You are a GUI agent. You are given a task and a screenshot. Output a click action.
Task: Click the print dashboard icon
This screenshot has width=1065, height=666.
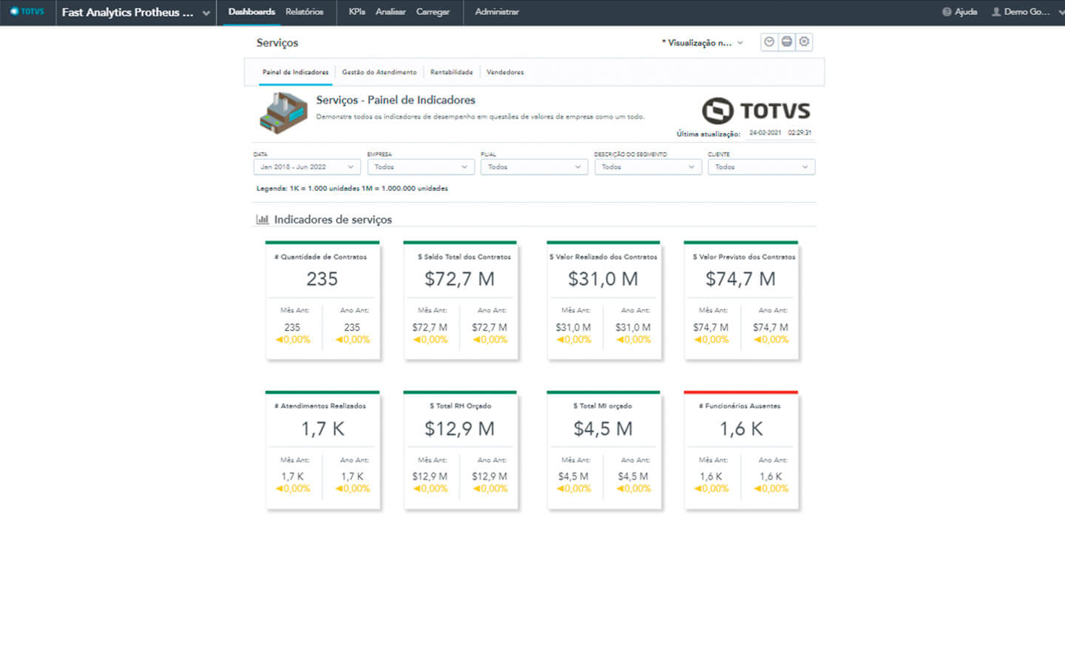(787, 42)
